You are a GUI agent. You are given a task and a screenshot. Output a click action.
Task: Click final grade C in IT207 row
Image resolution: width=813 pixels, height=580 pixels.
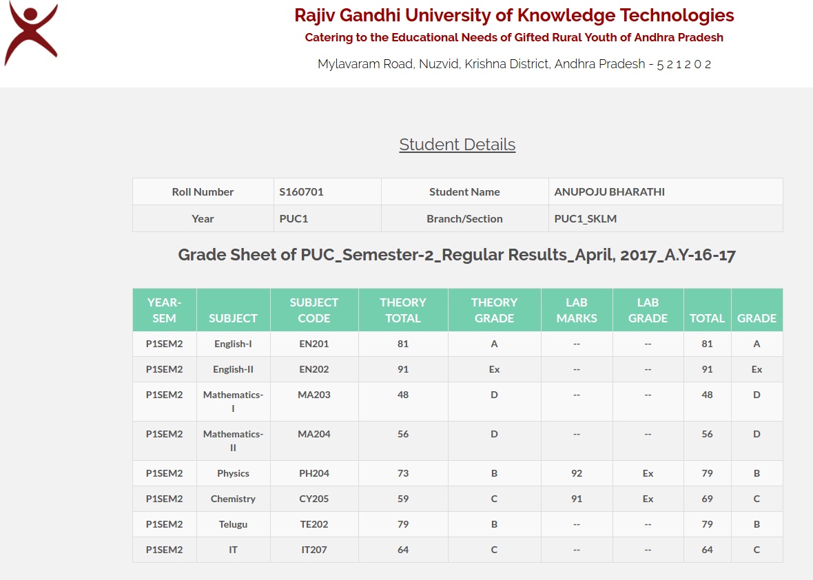[757, 550]
